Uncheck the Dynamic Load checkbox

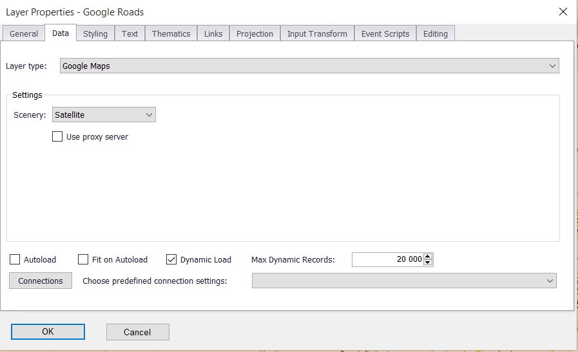(x=171, y=259)
